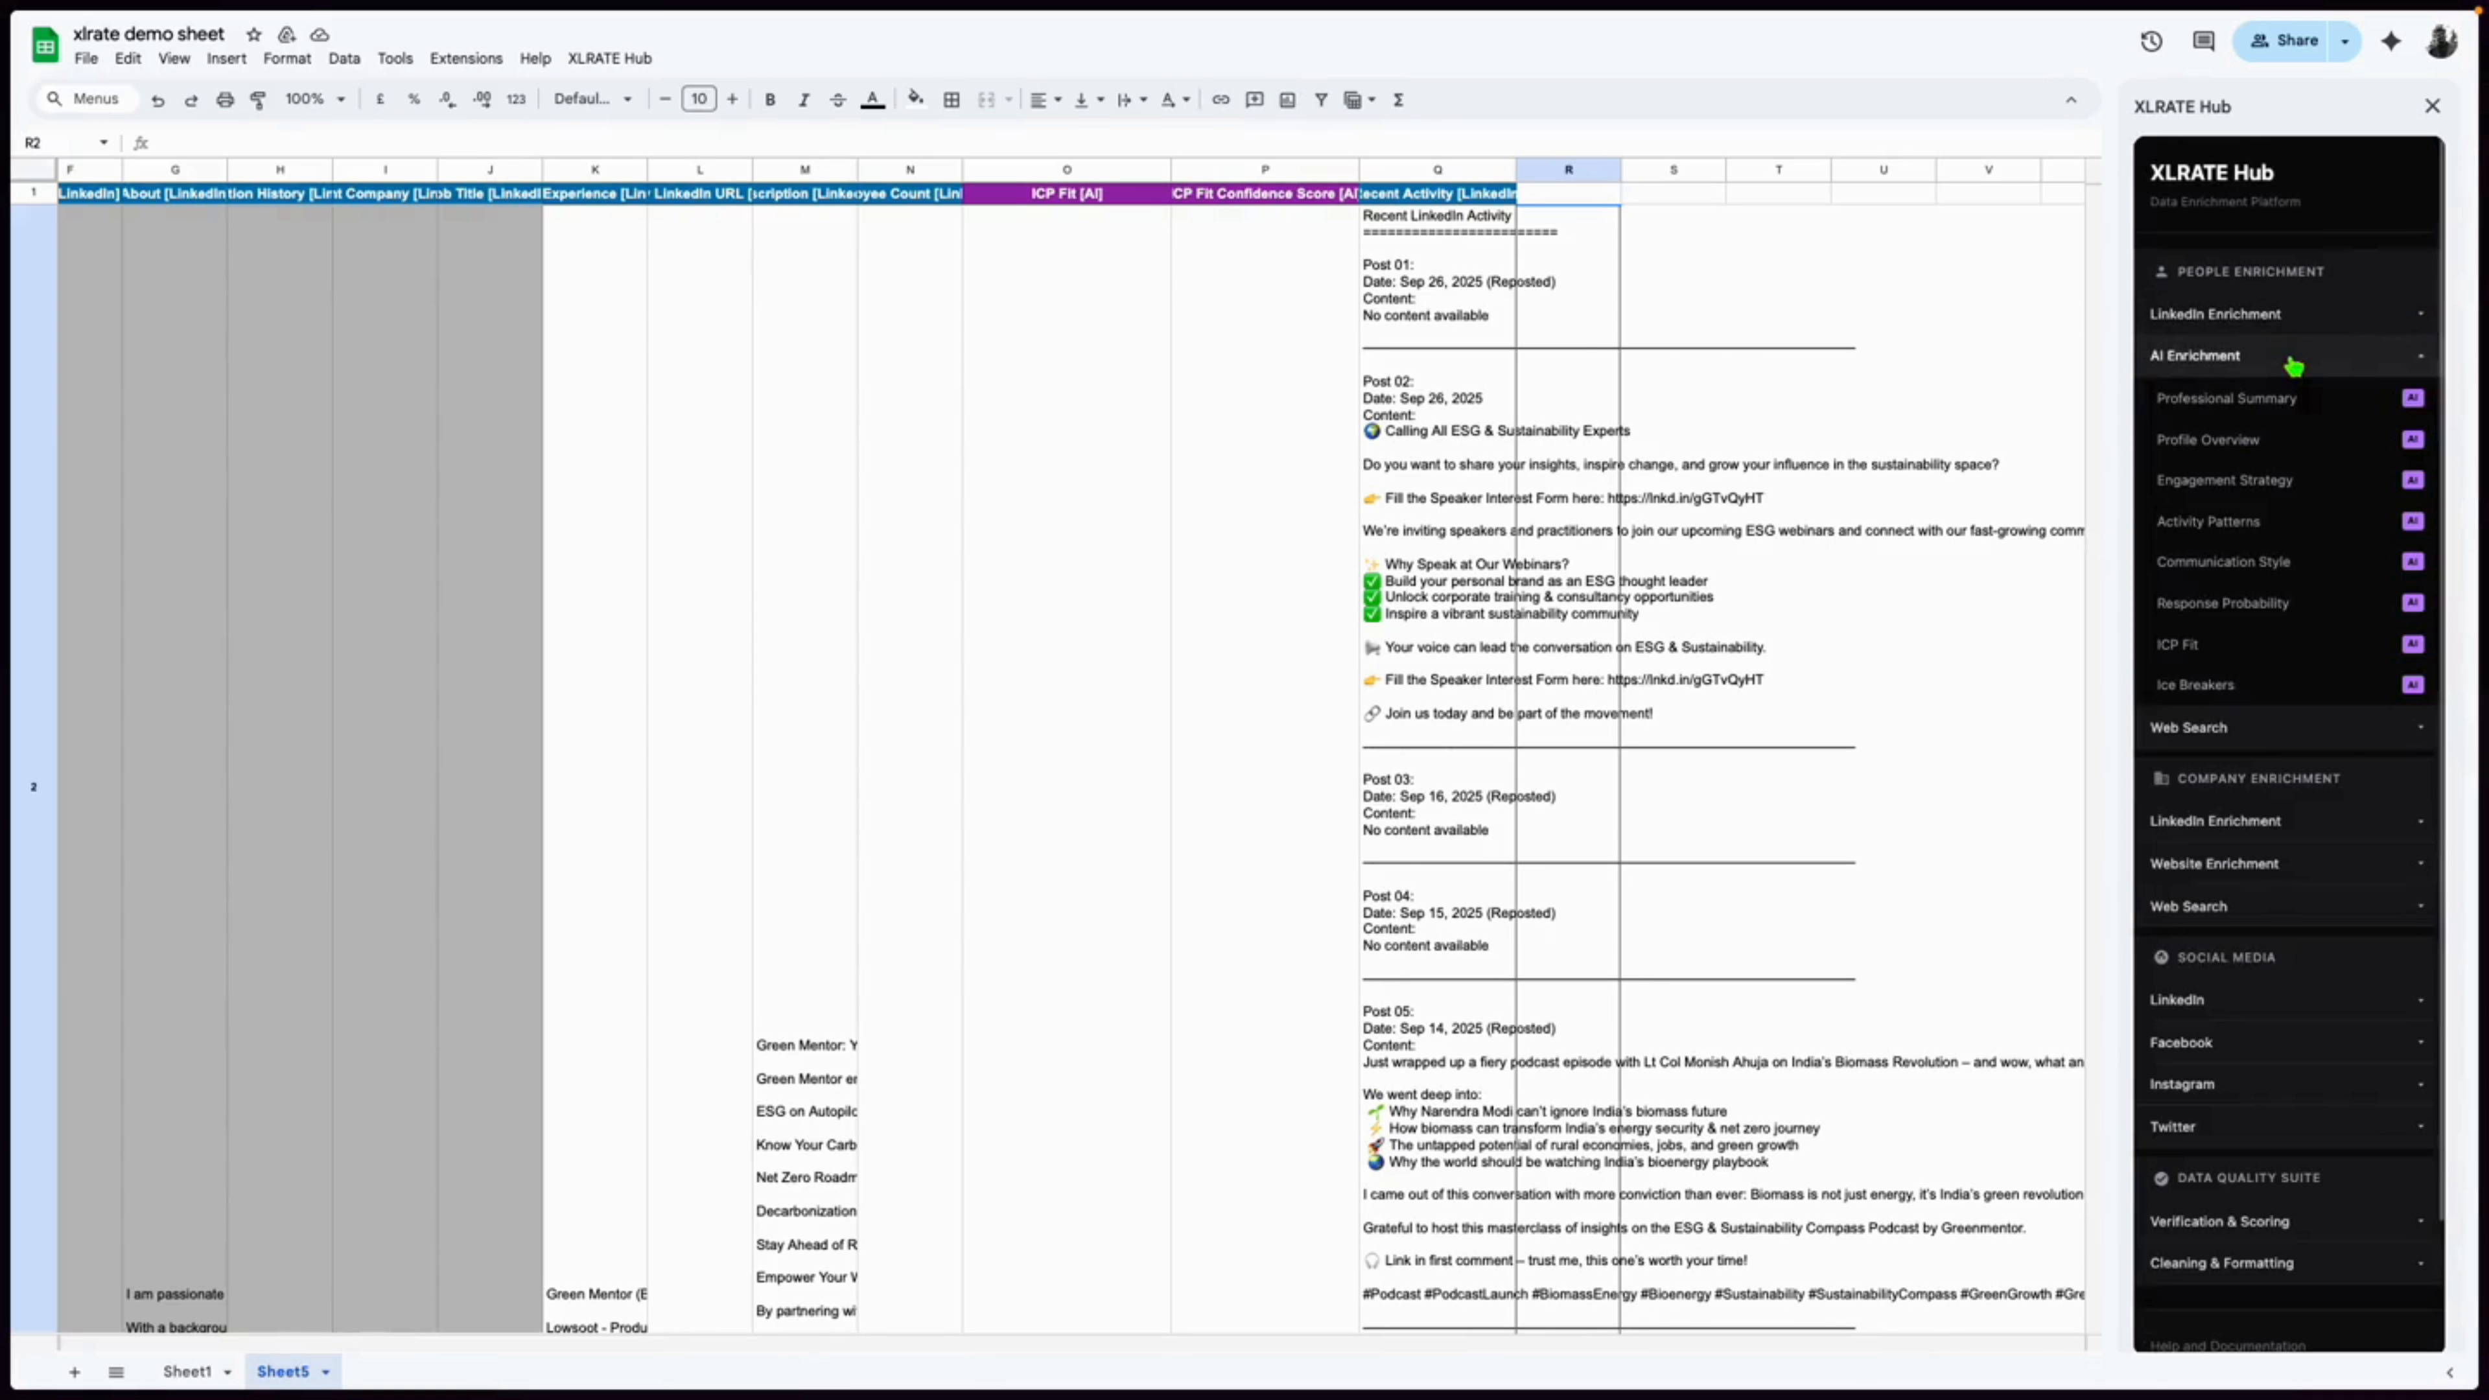Image resolution: width=2489 pixels, height=1400 pixels.
Task: Select the Decrease decimal places icon
Action: (447, 99)
